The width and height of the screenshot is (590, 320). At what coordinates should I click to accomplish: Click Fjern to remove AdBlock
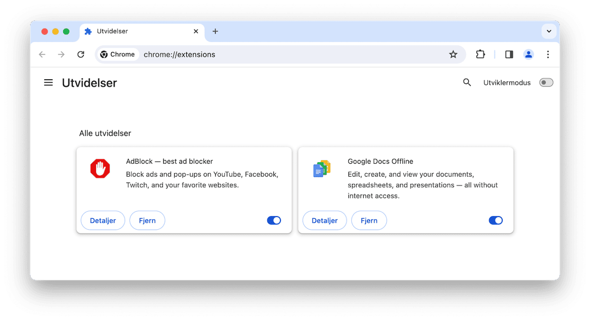point(147,220)
